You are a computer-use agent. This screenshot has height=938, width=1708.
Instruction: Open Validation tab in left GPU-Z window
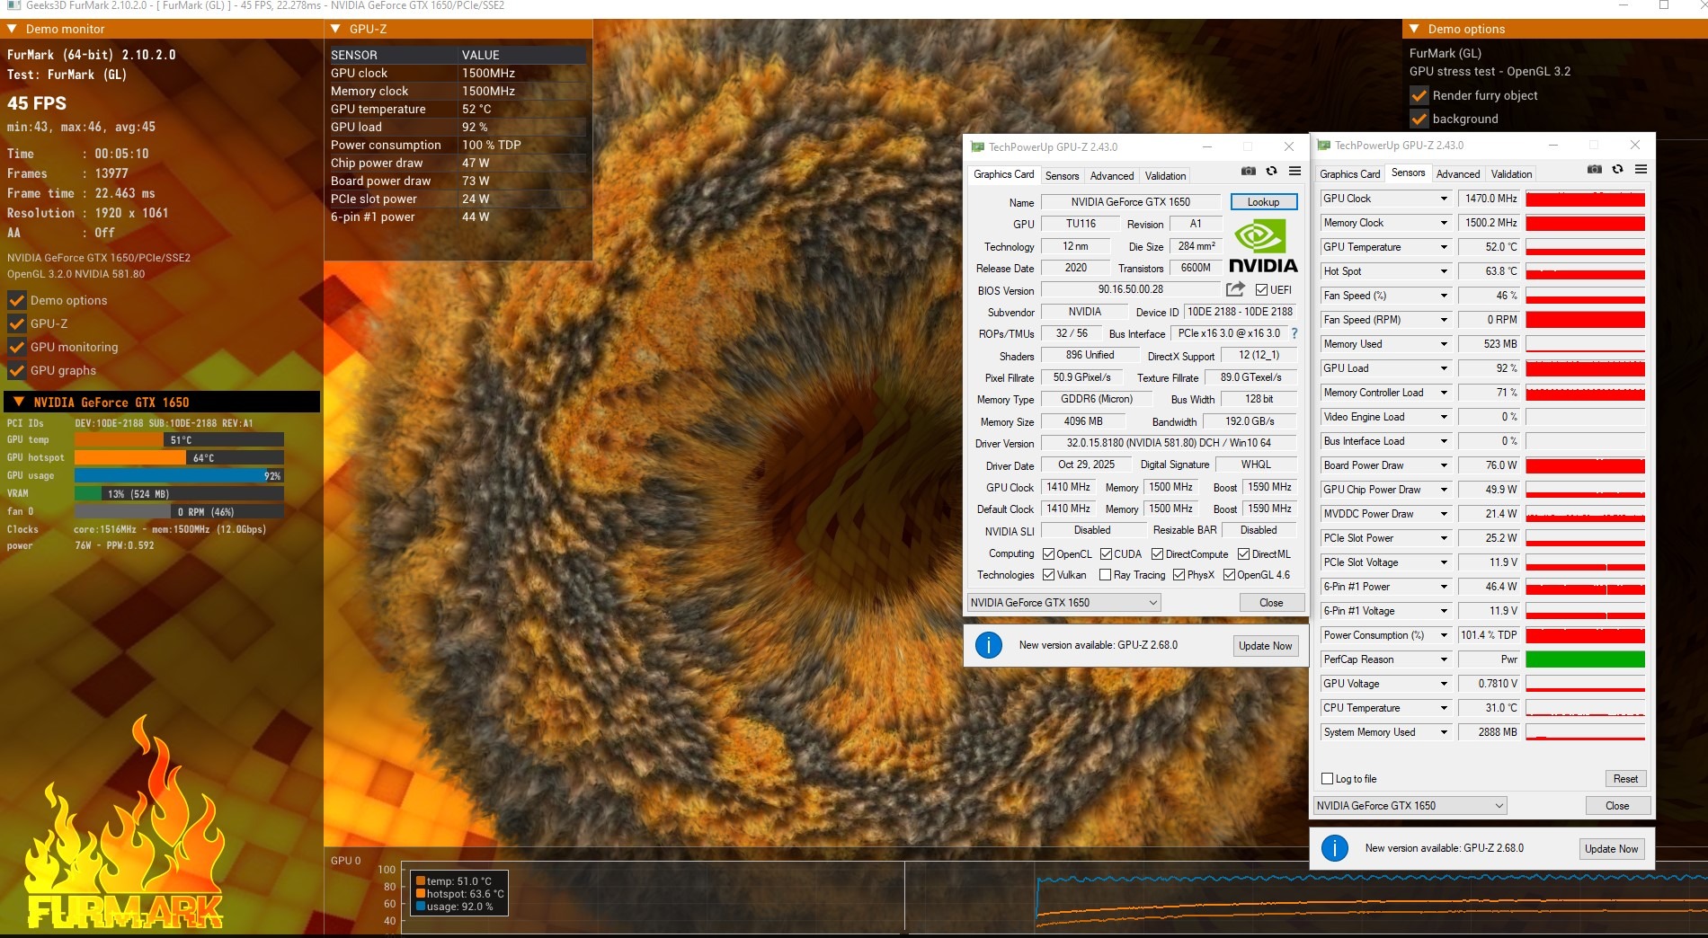[x=1165, y=176]
